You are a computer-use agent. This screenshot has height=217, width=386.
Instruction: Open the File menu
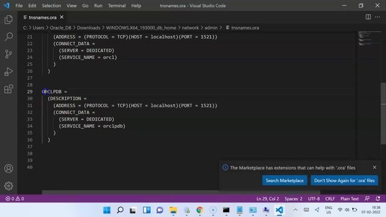pos(19,5)
